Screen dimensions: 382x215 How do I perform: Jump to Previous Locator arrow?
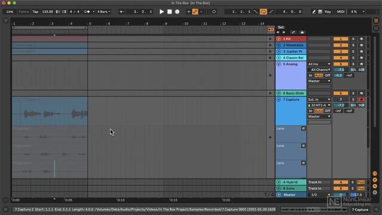pyautogui.click(x=278, y=32)
